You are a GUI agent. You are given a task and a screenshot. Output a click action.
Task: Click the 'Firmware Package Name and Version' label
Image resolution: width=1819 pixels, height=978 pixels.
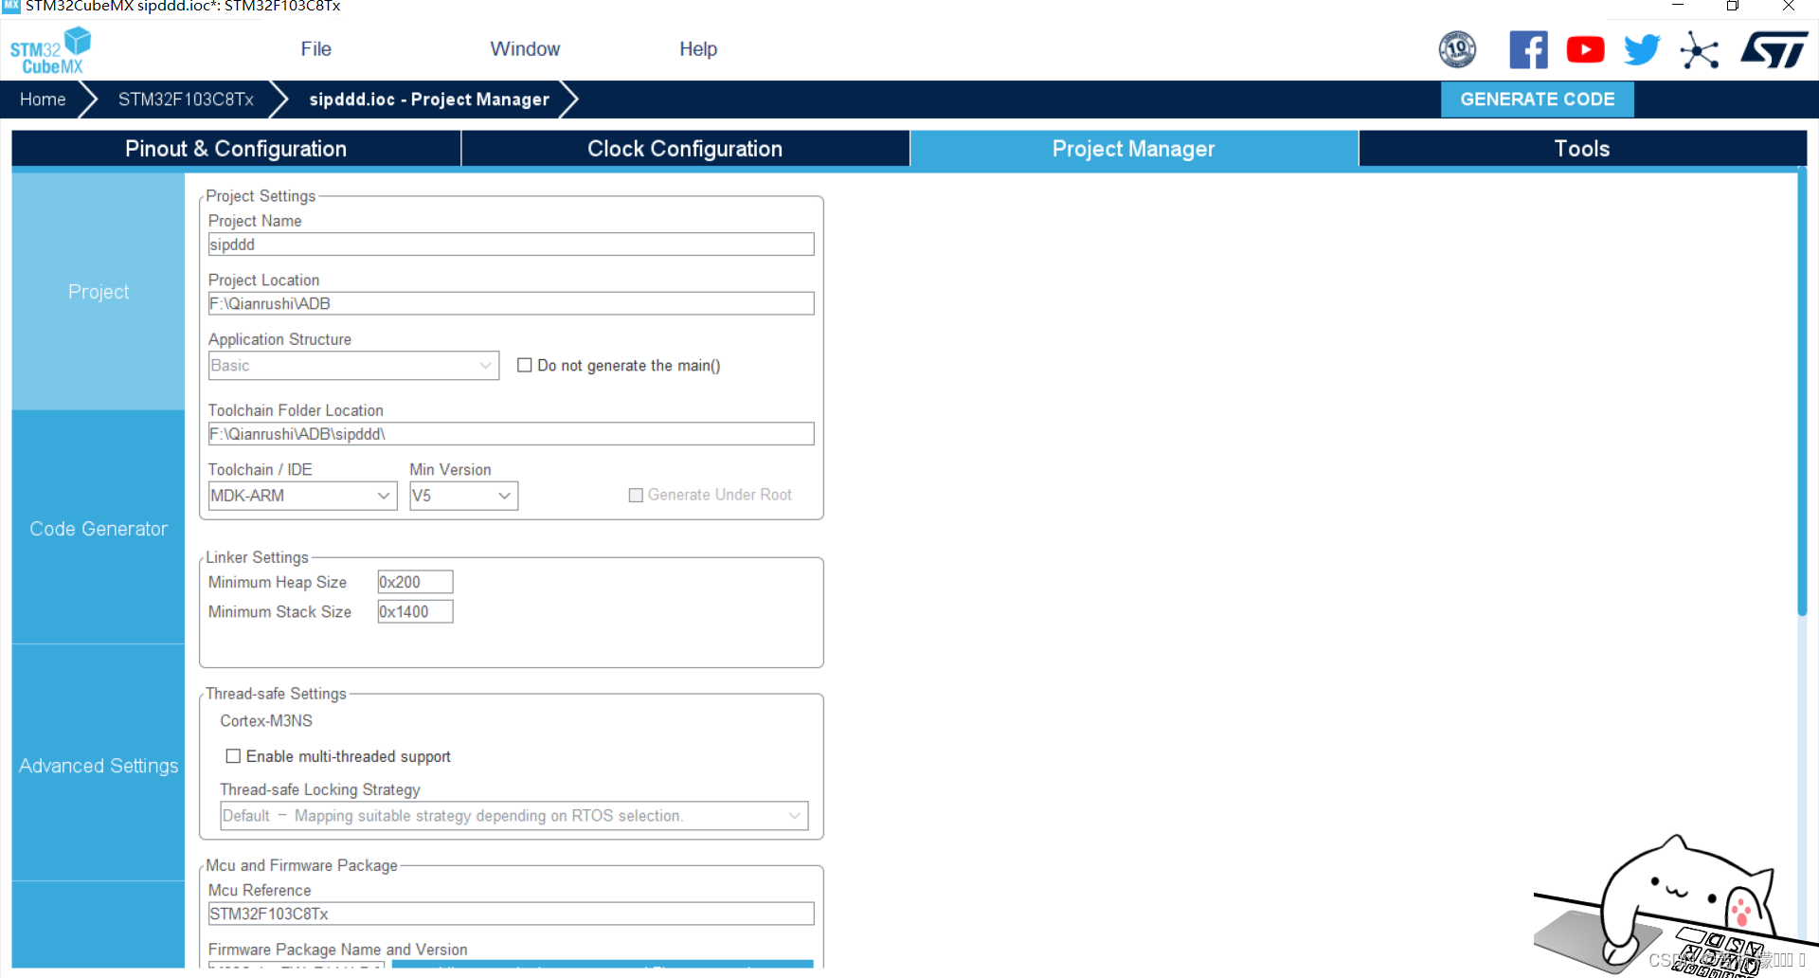coord(337,950)
